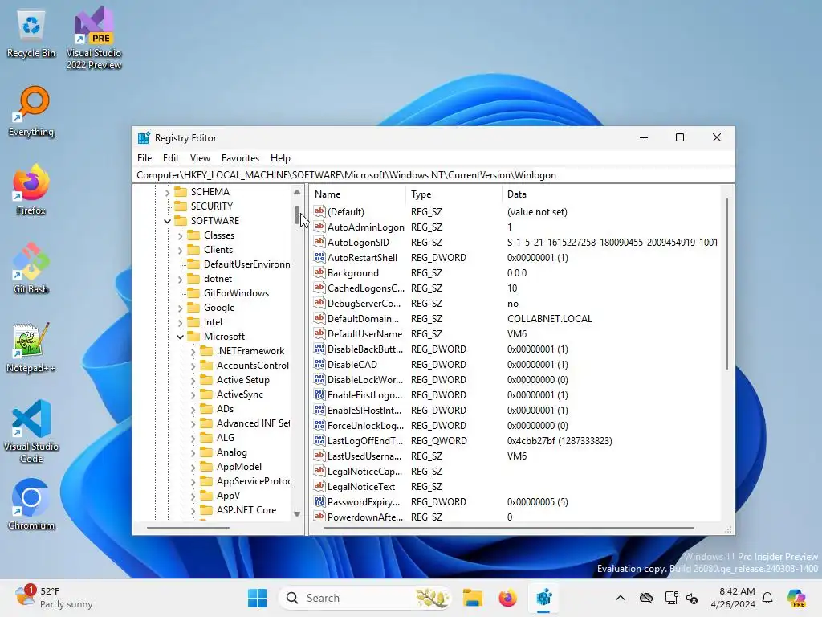Open Chromium desktop shortcut
The height and width of the screenshot is (617, 822).
coord(31,505)
